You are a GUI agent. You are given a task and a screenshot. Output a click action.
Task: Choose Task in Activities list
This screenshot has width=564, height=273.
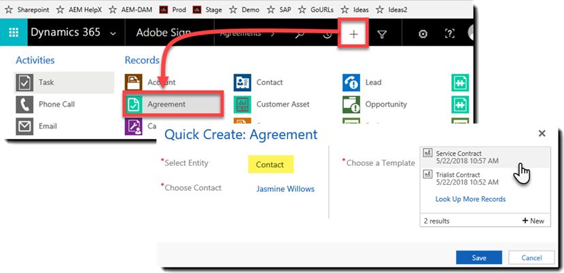point(64,82)
